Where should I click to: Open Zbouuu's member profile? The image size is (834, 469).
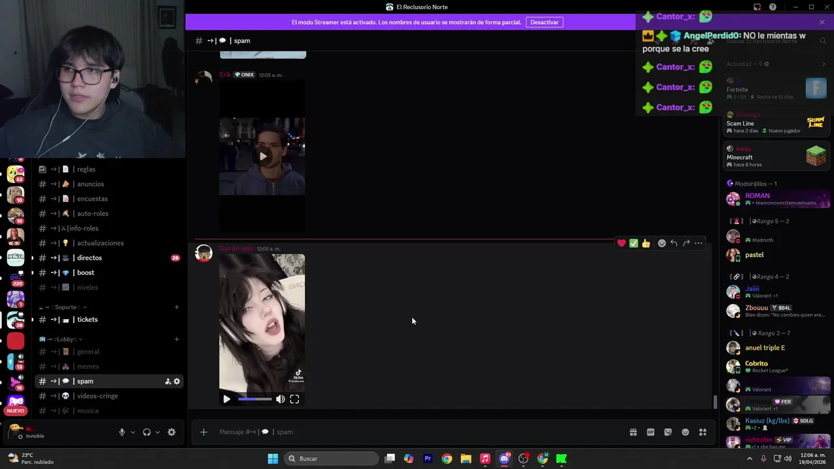tap(777, 311)
